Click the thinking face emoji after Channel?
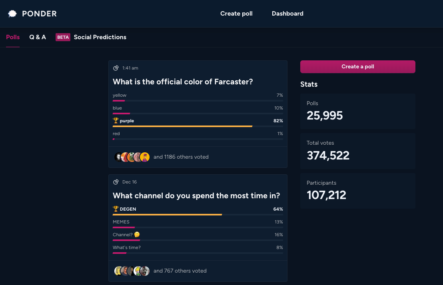Image resolution: width=443 pixels, height=285 pixels. (137, 235)
